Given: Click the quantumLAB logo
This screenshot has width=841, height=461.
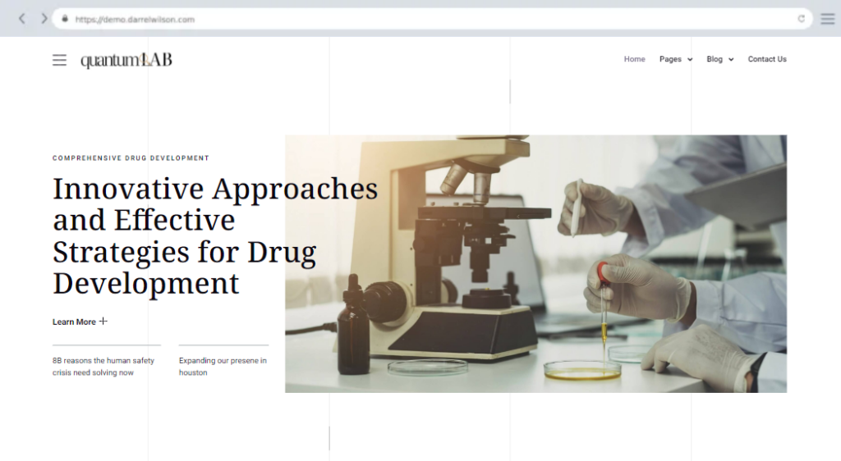Looking at the screenshot, I should [x=126, y=60].
